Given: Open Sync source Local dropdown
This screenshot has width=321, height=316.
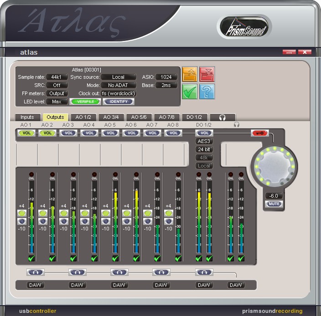Looking at the screenshot, I should (119, 77).
